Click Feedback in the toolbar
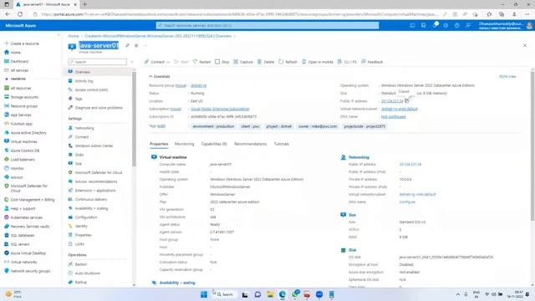The width and height of the screenshot is (535, 301). pyautogui.click(x=372, y=62)
